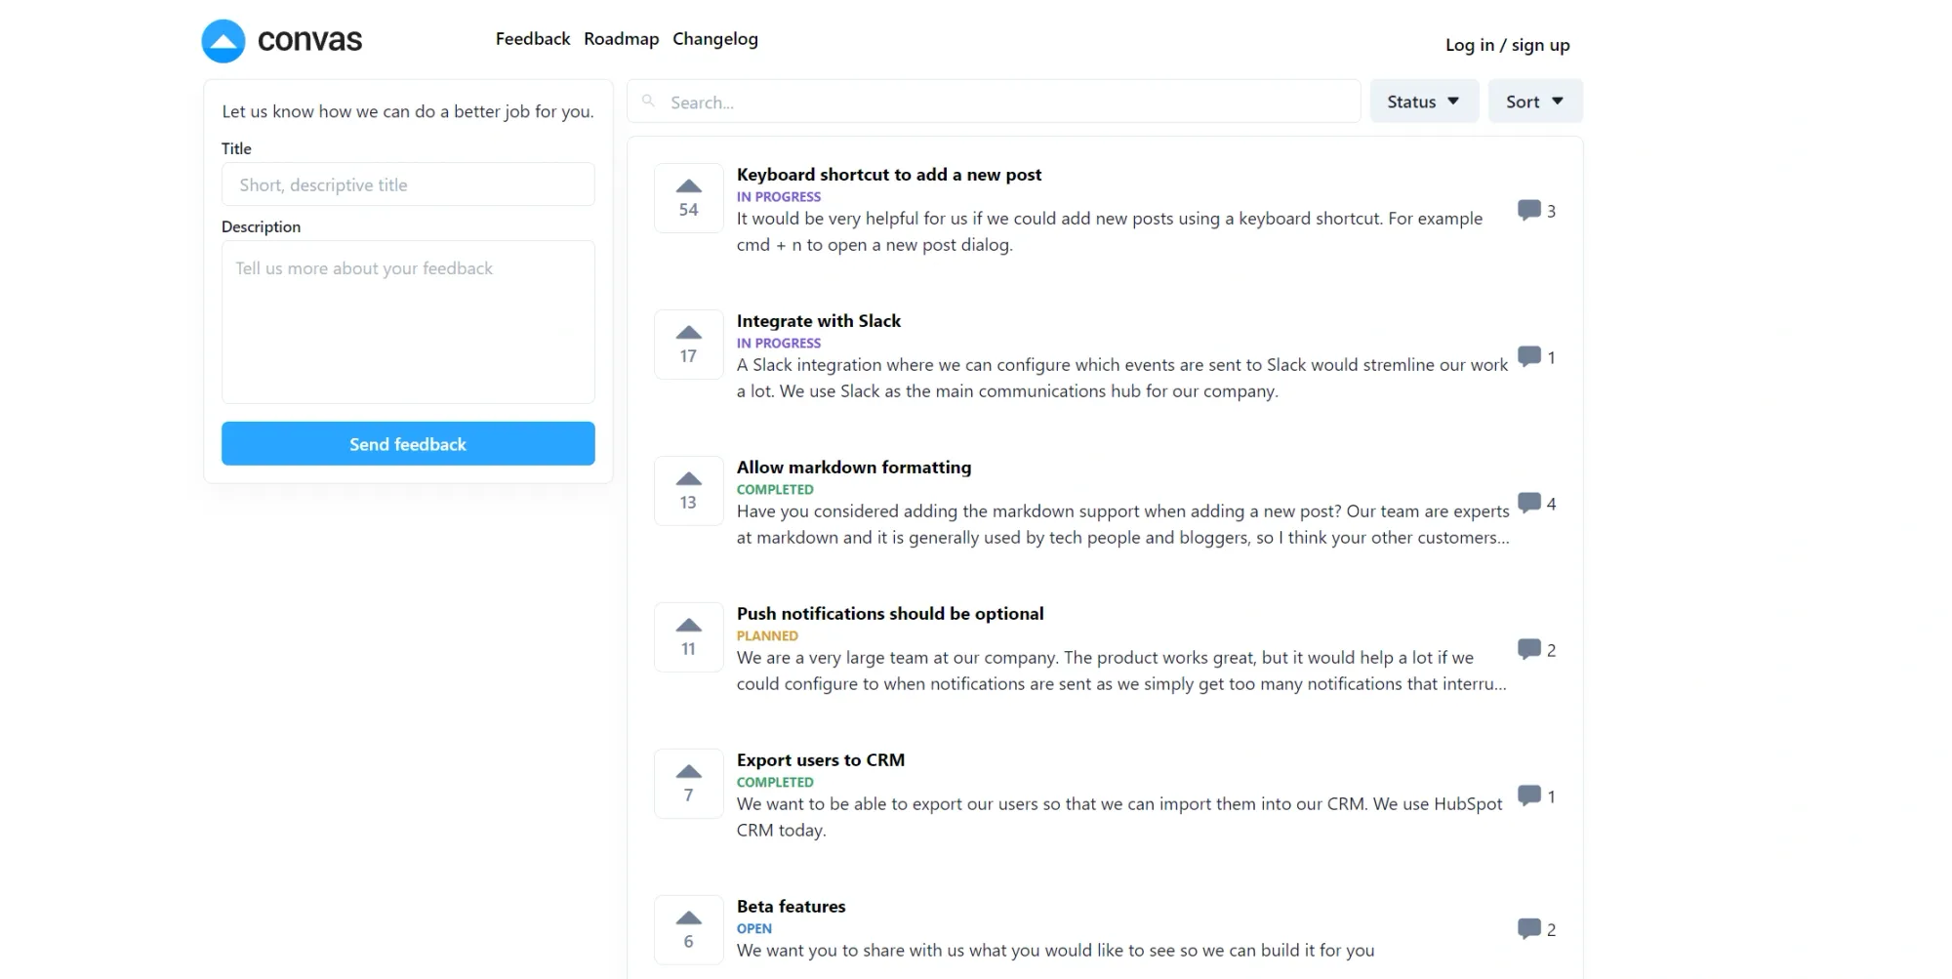1952x979 pixels.
Task: Open comments on Keyboard shortcut post
Action: [1536, 211]
